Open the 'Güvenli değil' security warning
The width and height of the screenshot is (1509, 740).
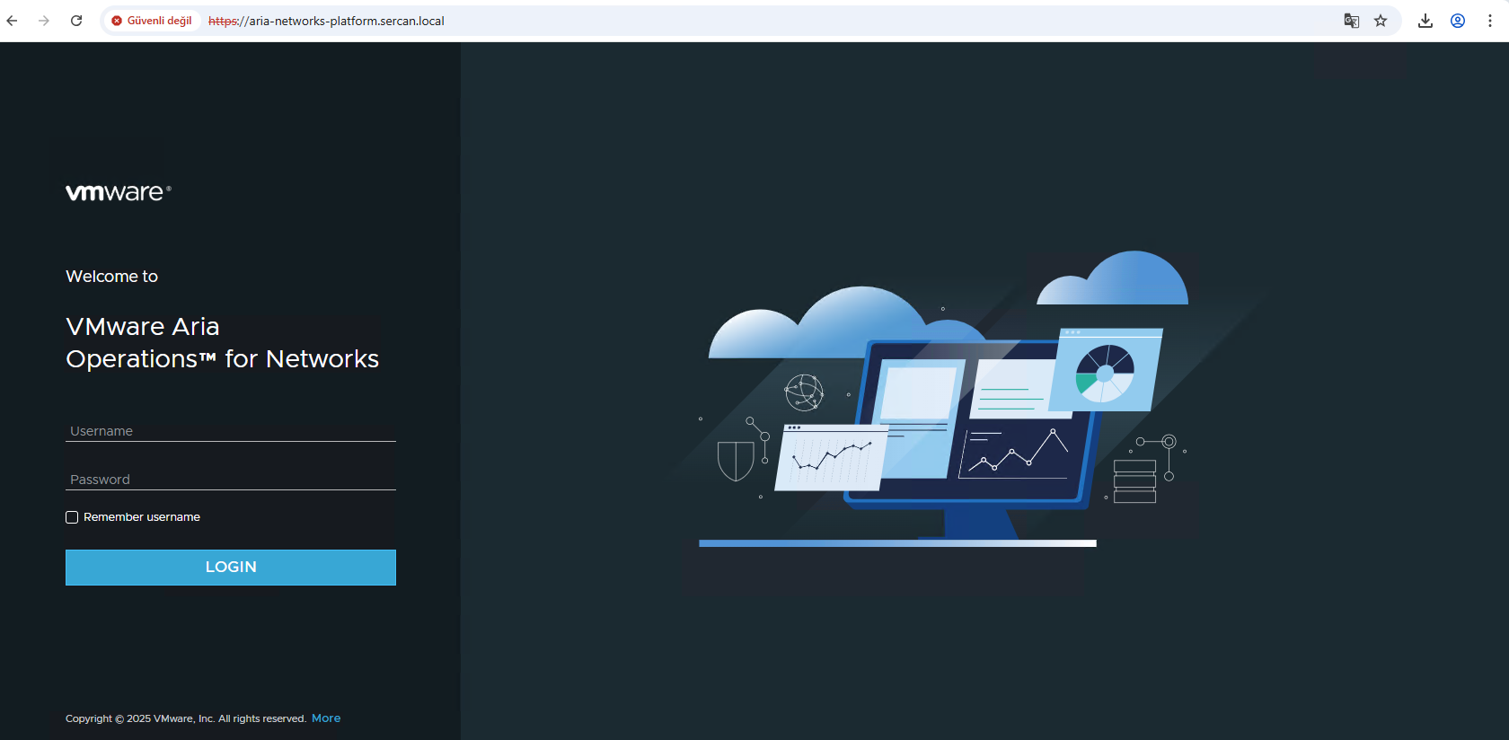pos(152,21)
